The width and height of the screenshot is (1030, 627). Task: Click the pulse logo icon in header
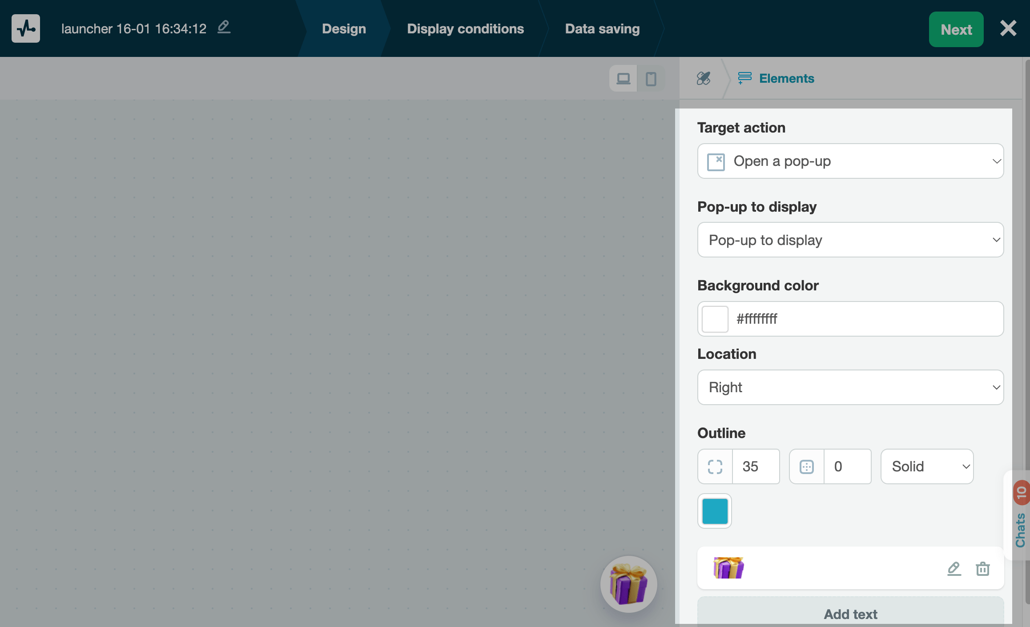[26, 28]
